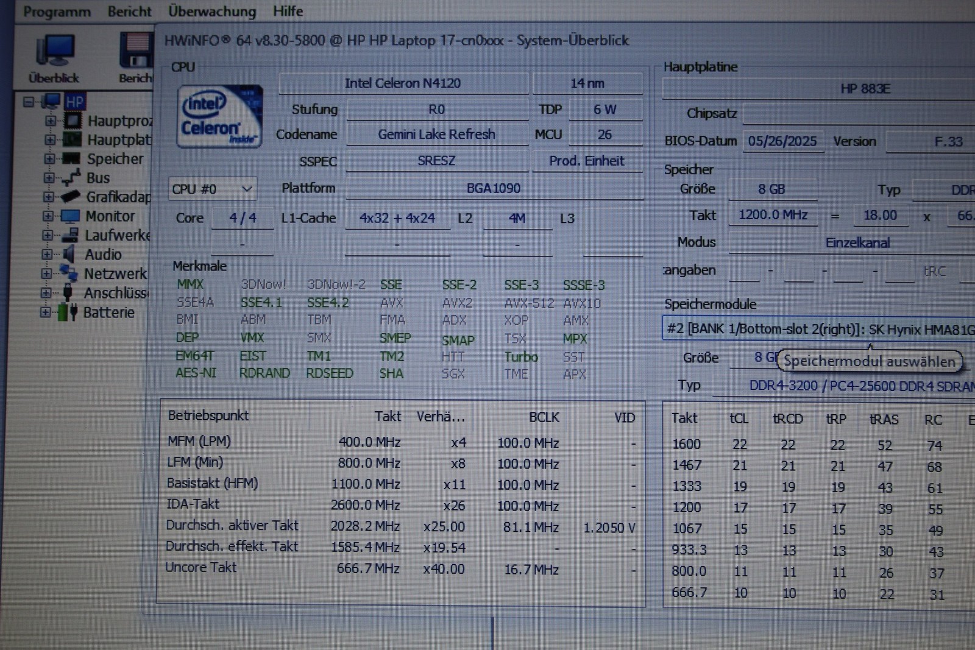Select the 1600 timing row
Screen dimensions: 975x650
[820, 445]
